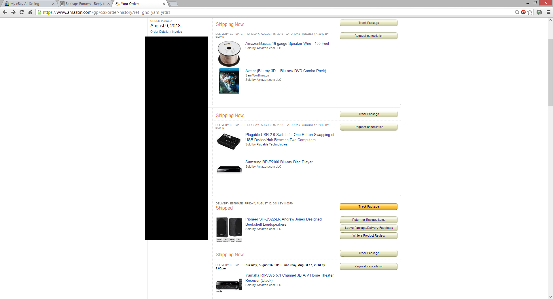Viewport: 553px width, 299px height.
Task: Open the Adblock Plus extension icon
Action: (x=523, y=12)
